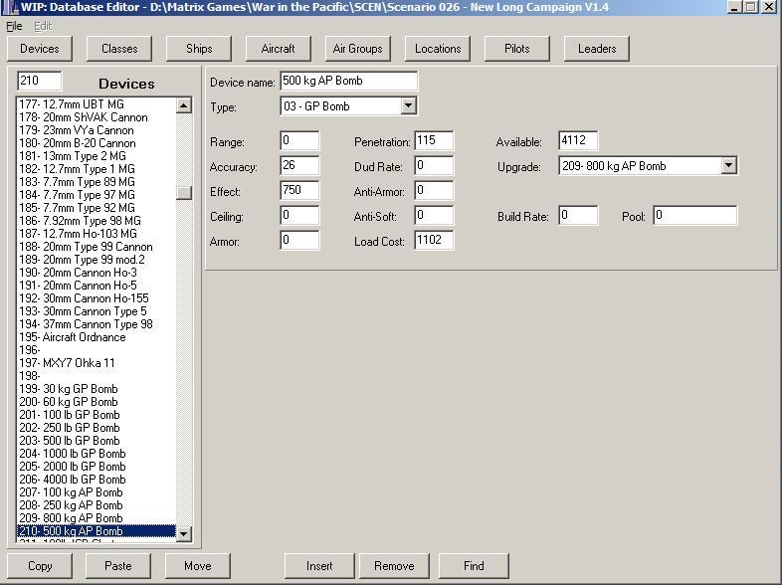Open the Upgrade dropdown list
Image resolution: width=782 pixels, height=585 pixels.
pyautogui.click(x=728, y=166)
